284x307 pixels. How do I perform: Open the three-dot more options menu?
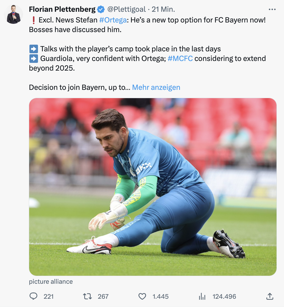coord(272,10)
